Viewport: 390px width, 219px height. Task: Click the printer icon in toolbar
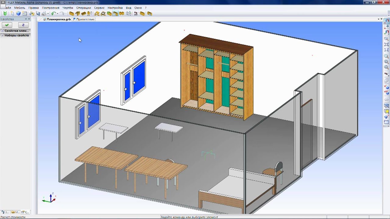coord(44,14)
